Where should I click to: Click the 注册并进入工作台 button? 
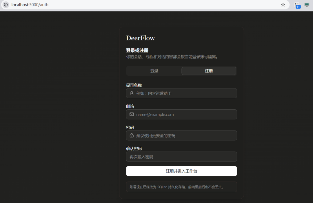pyautogui.click(x=181, y=171)
